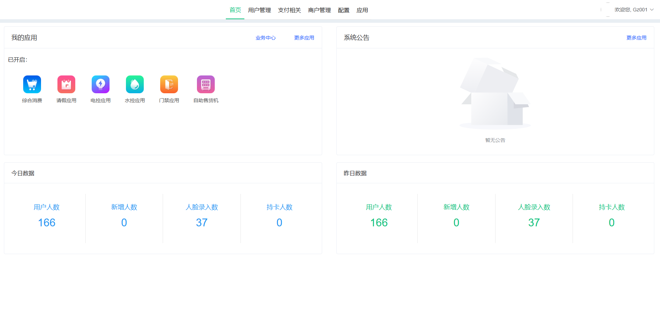Open the 电控应用 lightbulb icon

[101, 84]
